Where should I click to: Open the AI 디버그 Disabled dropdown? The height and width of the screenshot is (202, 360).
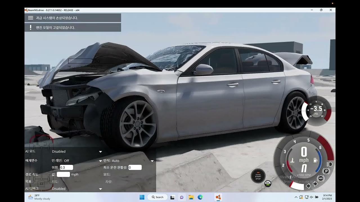point(77,189)
